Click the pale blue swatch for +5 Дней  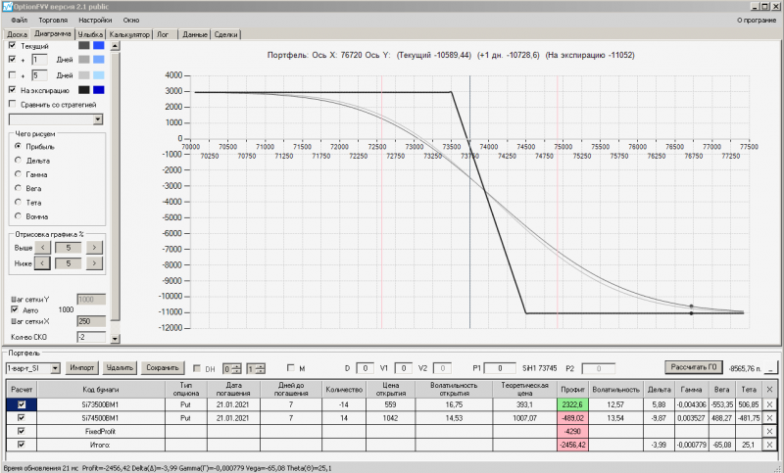(99, 75)
